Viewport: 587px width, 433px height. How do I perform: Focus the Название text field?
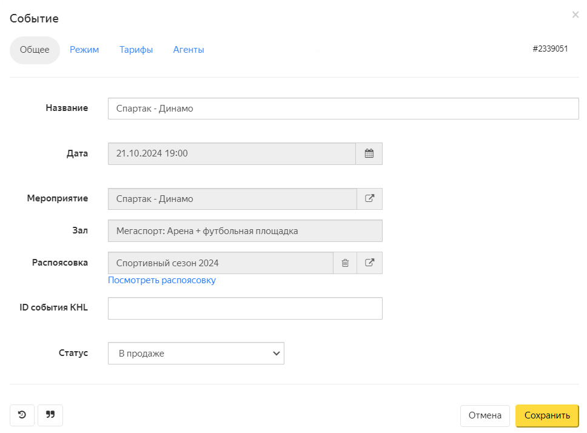(343, 109)
